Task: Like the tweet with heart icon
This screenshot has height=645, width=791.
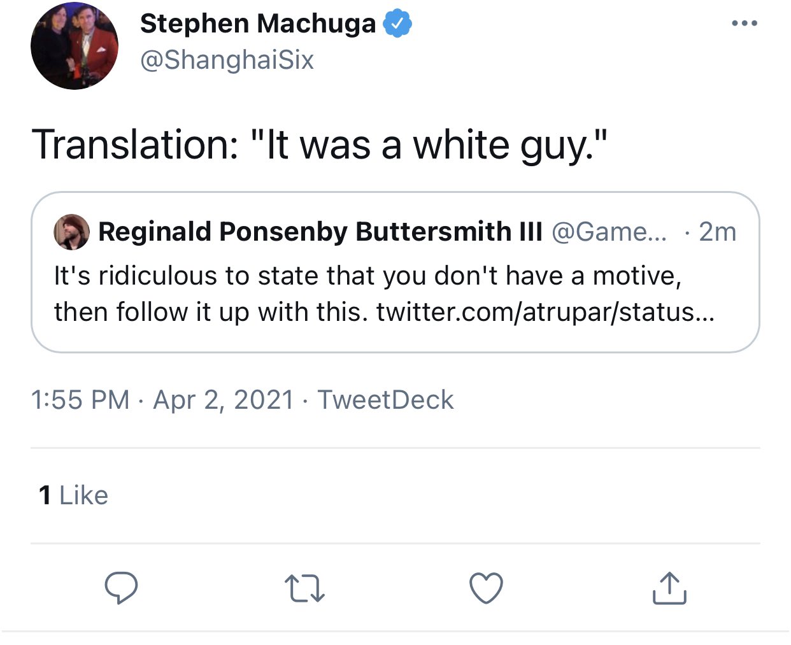Action: point(486,587)
